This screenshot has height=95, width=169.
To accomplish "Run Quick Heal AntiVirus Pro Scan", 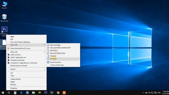I will [26, 49].
